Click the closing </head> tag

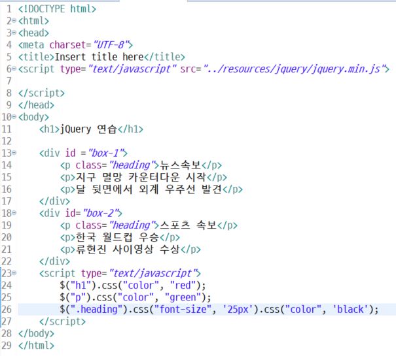(x=36, y=105)
